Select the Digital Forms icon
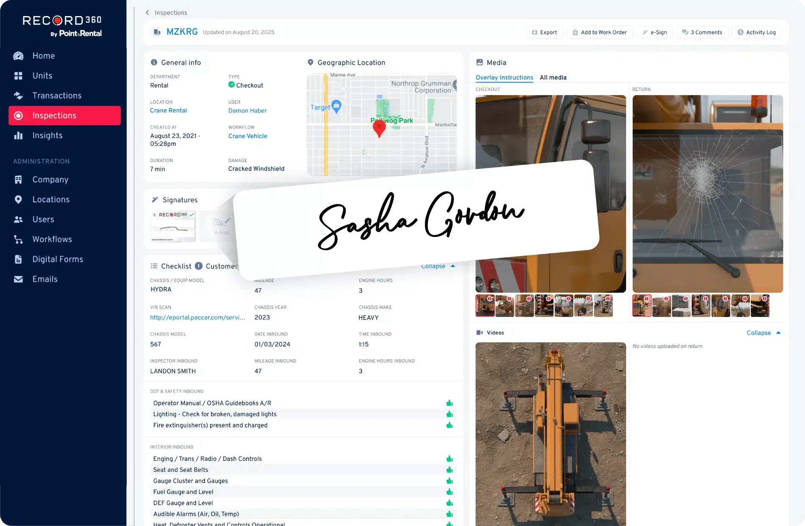 (18, 259)
